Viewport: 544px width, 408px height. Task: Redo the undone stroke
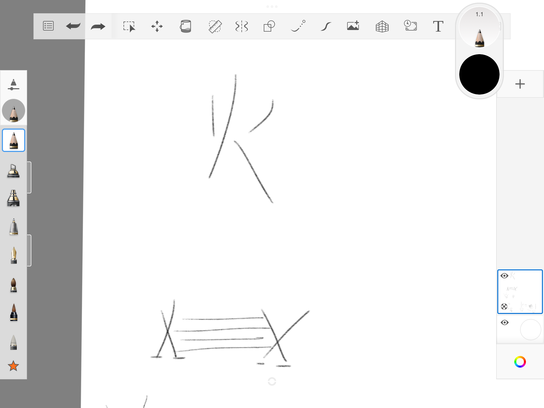click(98, 26)
